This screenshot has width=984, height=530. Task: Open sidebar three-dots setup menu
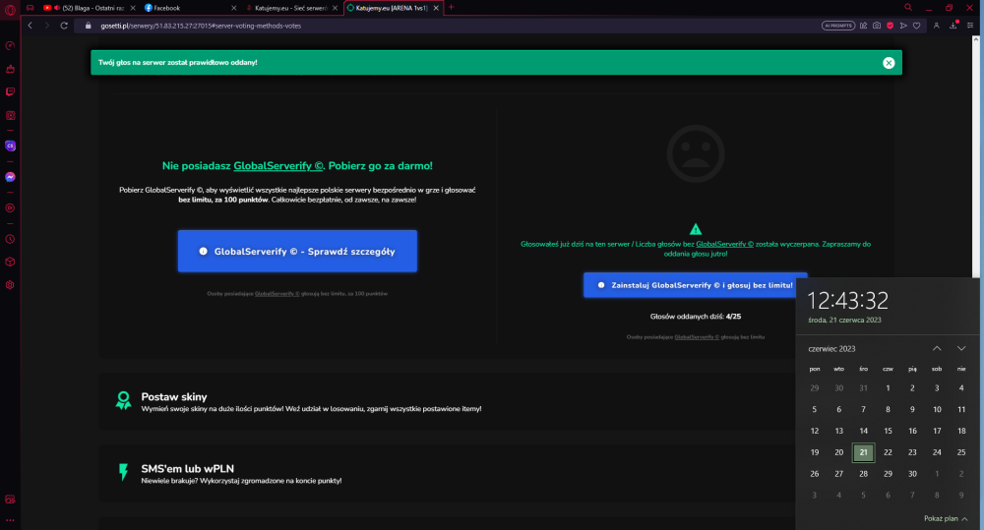10,520
